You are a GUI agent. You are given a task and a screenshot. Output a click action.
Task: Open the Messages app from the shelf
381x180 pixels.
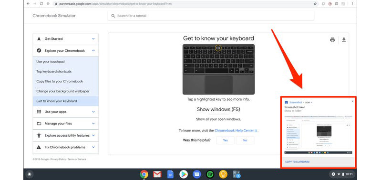point(196,174)
